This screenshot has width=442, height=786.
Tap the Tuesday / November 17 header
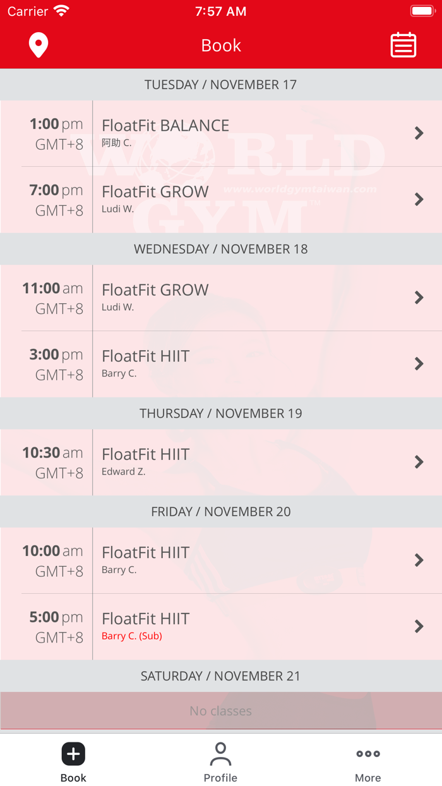[x=221, y=85]
